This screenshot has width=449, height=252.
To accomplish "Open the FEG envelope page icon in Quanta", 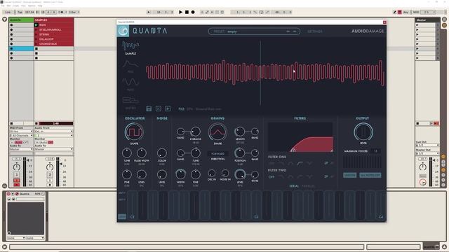I will coord(130,64).
